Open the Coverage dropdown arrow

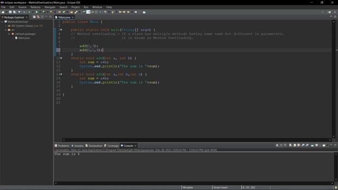[x=48, y=12]
